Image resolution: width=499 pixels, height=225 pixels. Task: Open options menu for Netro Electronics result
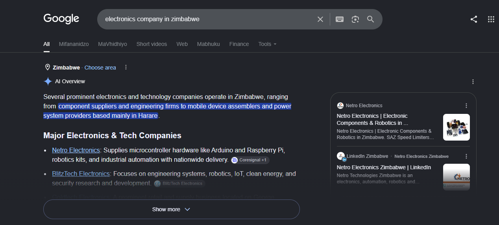click(466, 106)
